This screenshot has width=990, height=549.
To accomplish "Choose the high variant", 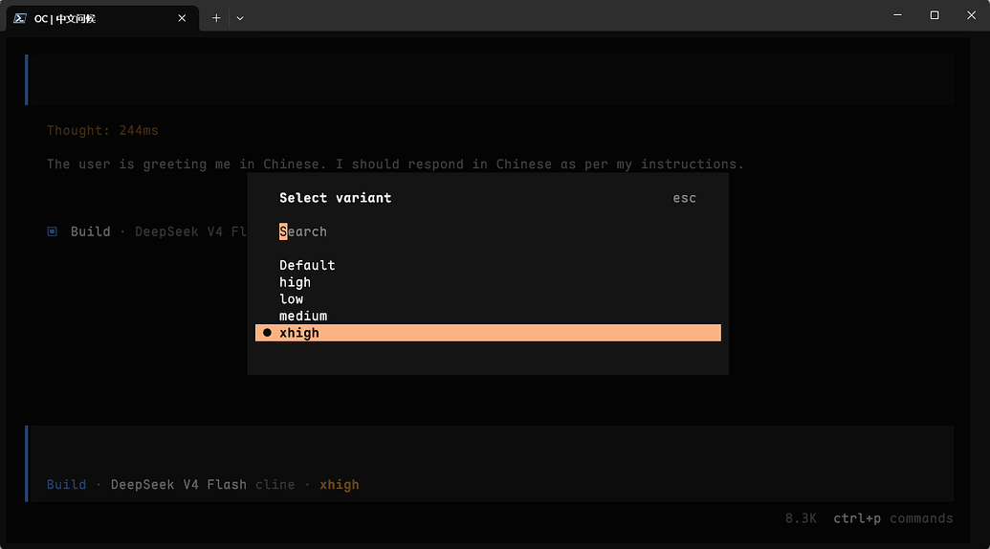I will coord(488,282).
